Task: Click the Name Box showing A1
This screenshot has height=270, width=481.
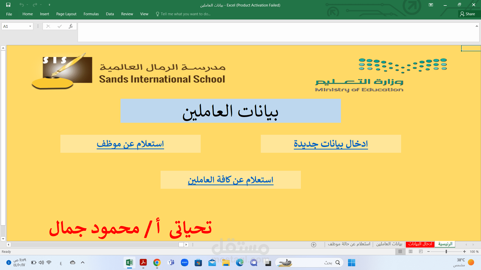Action: click(x=15, y=26)
